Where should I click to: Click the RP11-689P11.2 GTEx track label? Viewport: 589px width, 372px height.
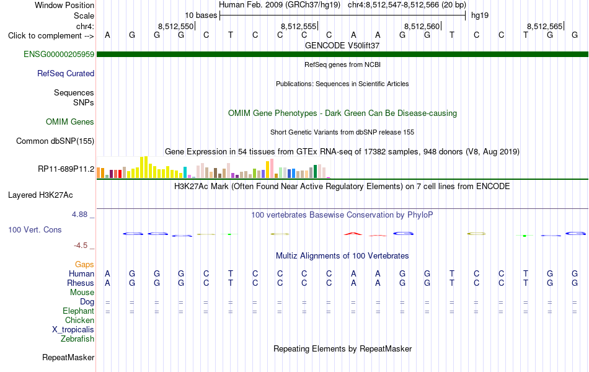[66, 169]
